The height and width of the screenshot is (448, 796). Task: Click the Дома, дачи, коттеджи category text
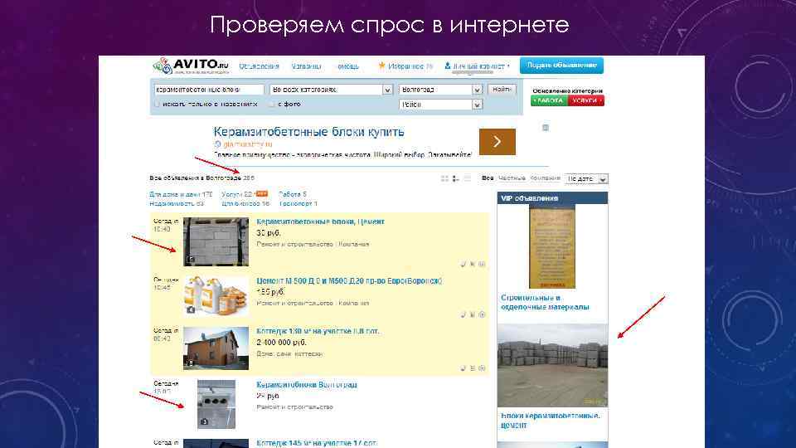[289, 354]
